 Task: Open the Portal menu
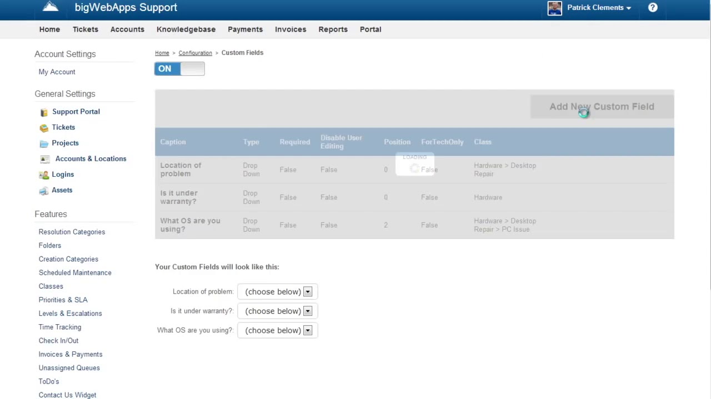point(370,29)
